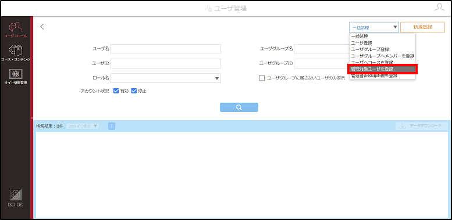This screenshot has width=452, height=220.
Task: Select 管理対象ユーザを登録 from the list
Action: 382,69
